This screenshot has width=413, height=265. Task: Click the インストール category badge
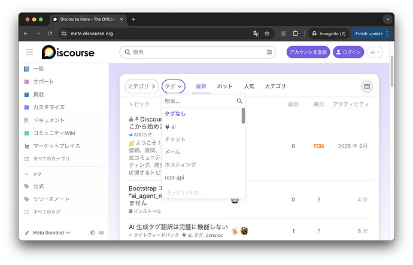(145, 211)
